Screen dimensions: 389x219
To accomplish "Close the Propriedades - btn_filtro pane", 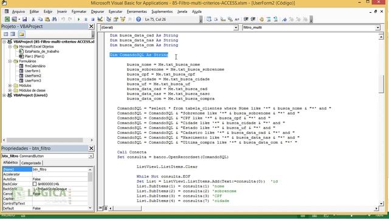I will 91,148.
